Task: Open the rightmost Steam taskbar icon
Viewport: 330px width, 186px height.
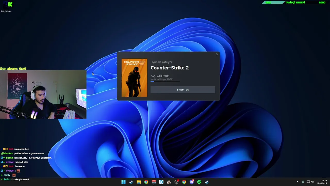Action: click(207, 182)
